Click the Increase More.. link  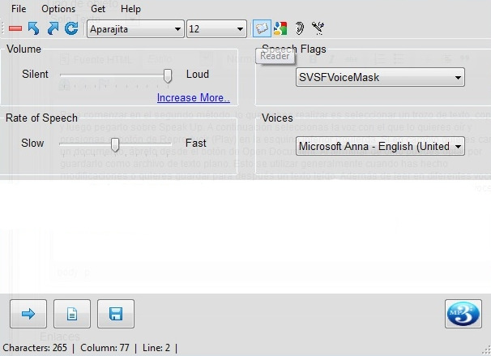193,98
